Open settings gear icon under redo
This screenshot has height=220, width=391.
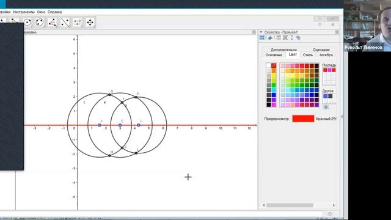pyautogui.click(x=332, y=24)
